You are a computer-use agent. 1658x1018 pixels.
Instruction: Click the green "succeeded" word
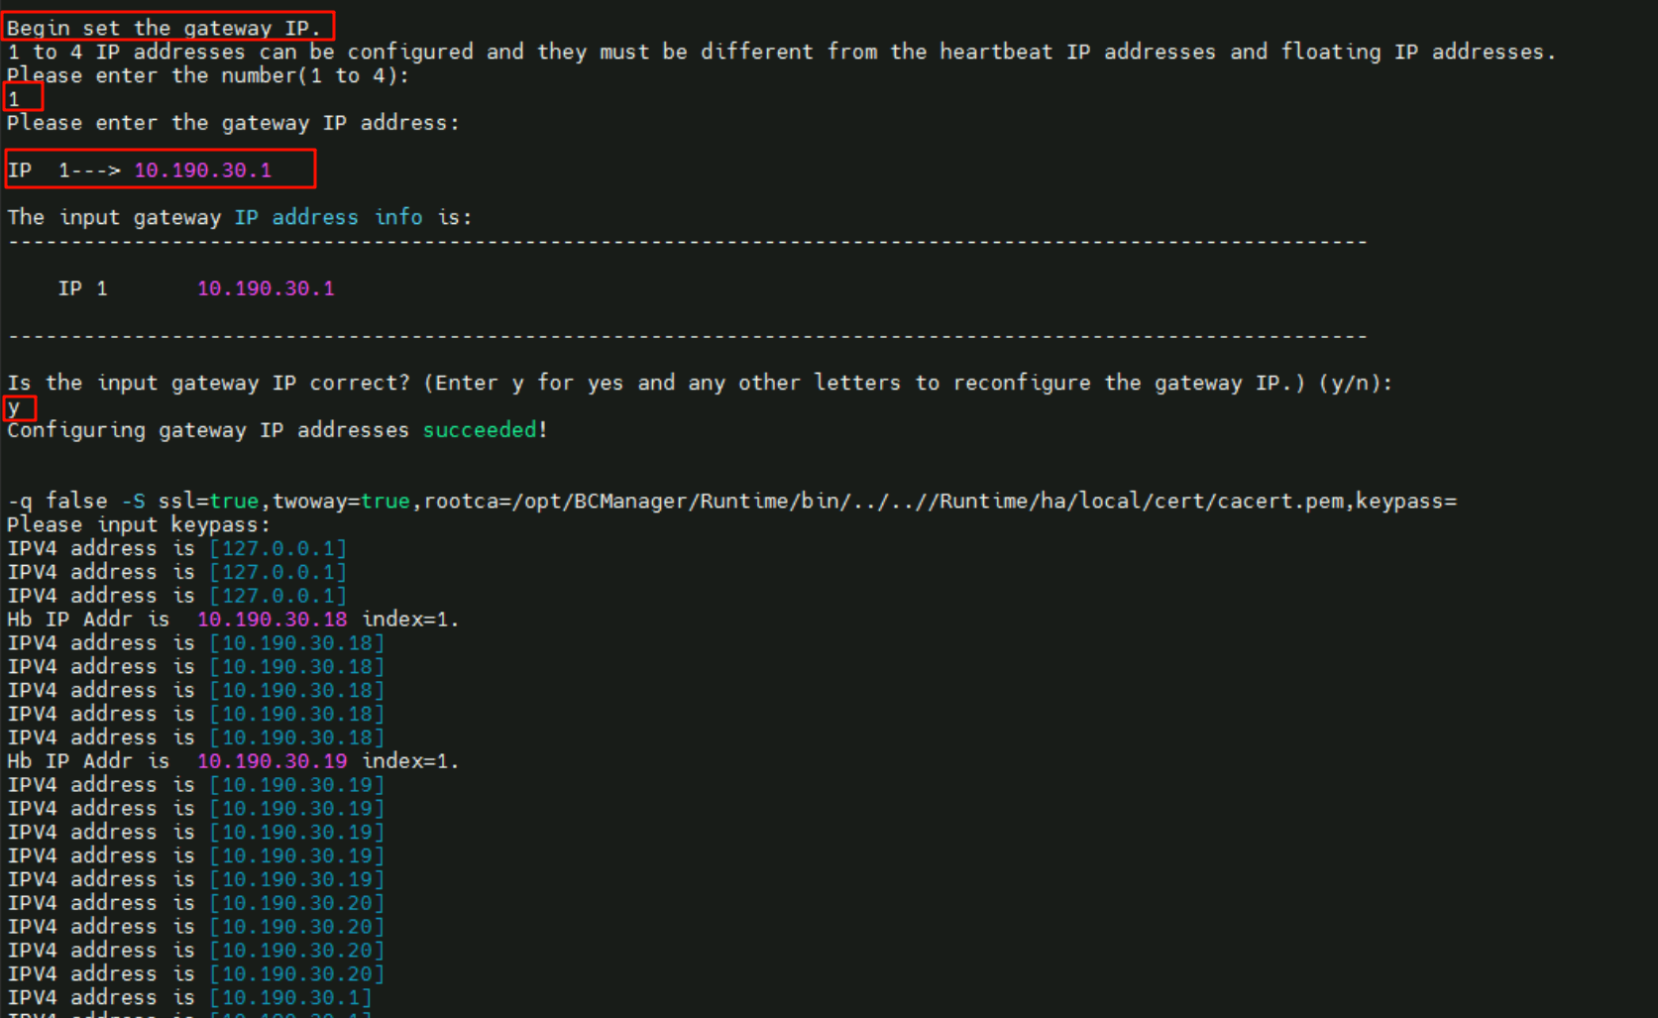point(480,429)
